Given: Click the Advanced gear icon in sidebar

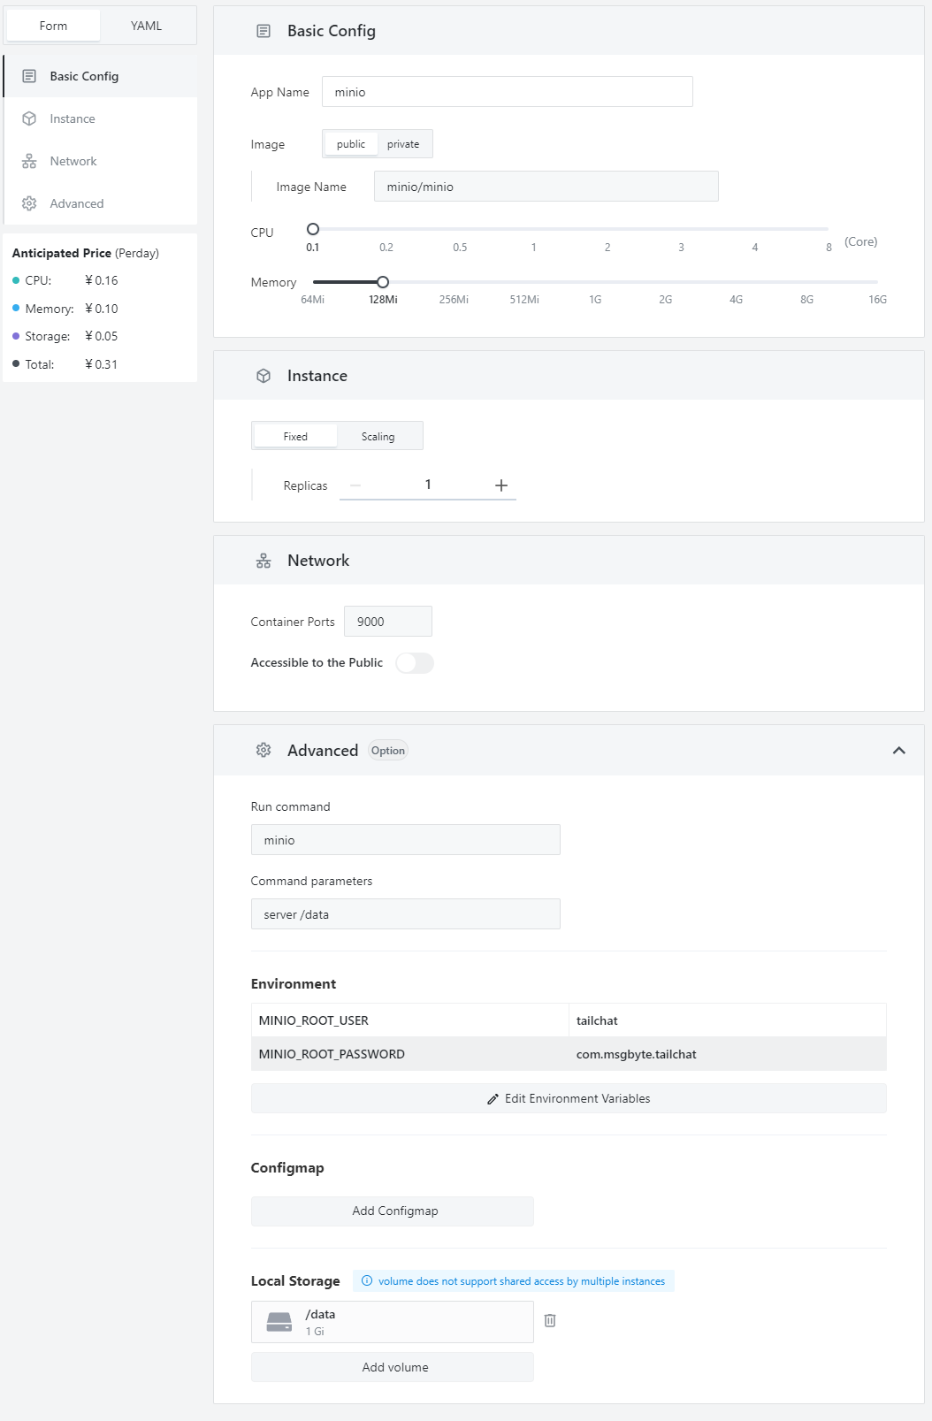Looking at the screenshot, I should coord(29,203).
